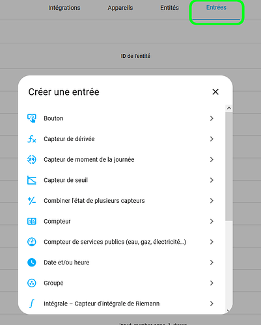Click the gauge icon for services publics
The image size is (261, 325).
[32, 242]
